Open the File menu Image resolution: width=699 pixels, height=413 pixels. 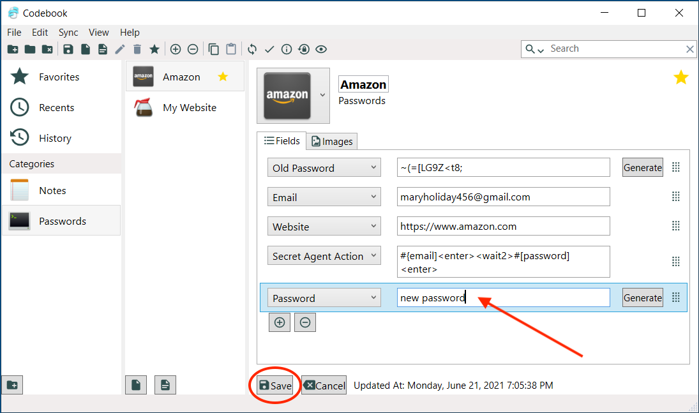click(x=14, y=33)
